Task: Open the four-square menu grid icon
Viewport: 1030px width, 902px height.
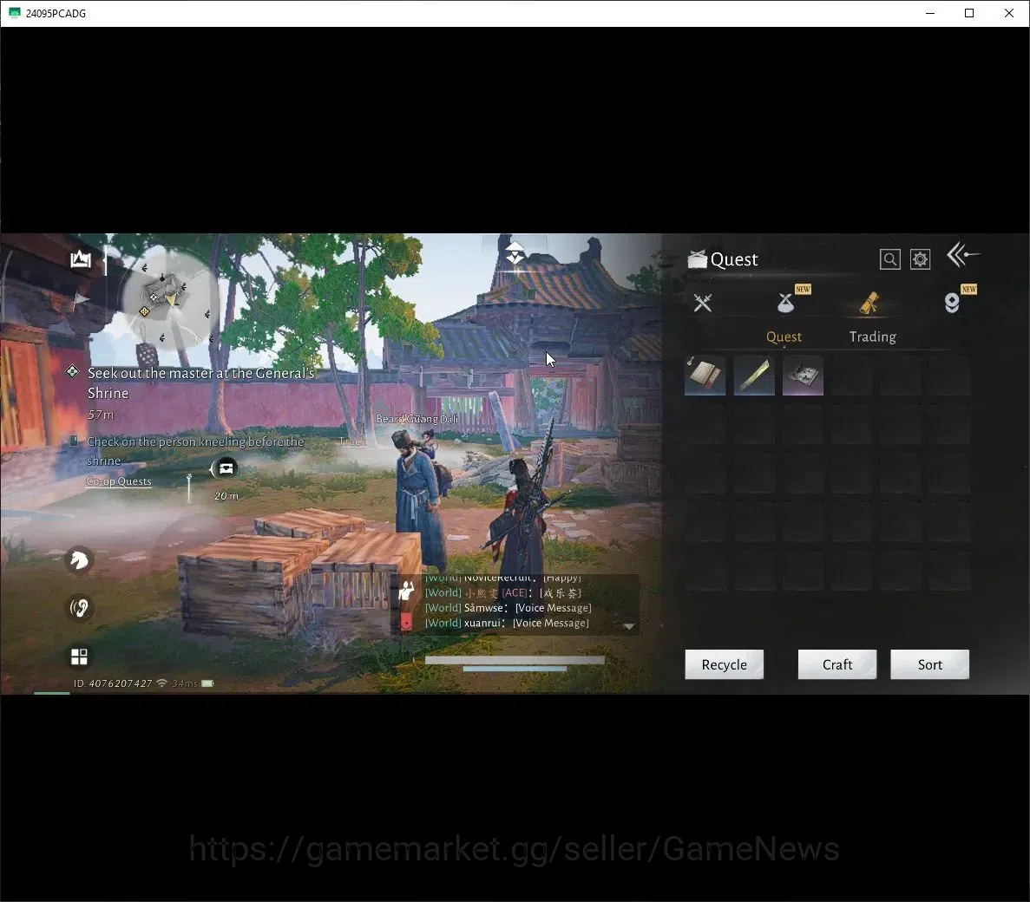Action: tap(79, 657)
